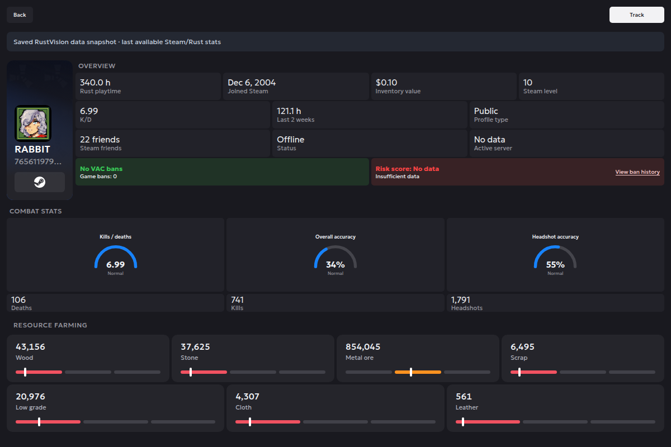The width and height of the screenshot is (671, 447).
Task: Click the Steam level card
Action: [592, 86]
